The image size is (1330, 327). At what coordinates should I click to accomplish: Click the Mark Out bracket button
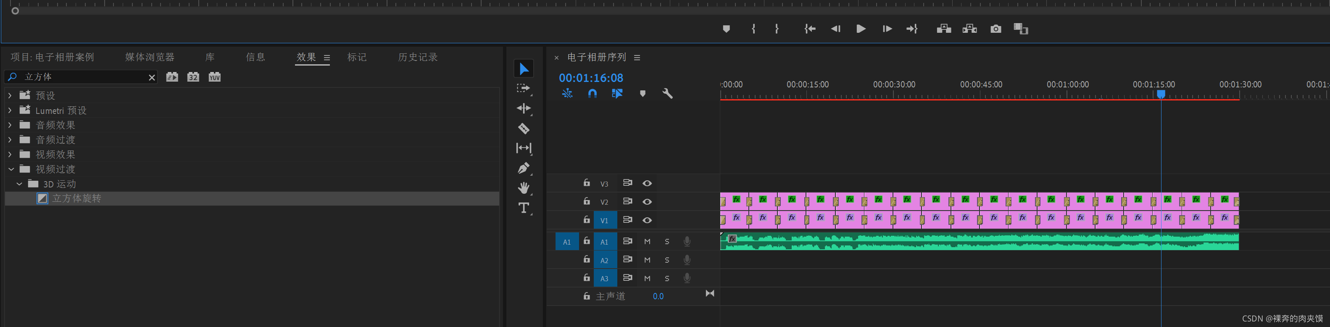[x=777, y=29]
